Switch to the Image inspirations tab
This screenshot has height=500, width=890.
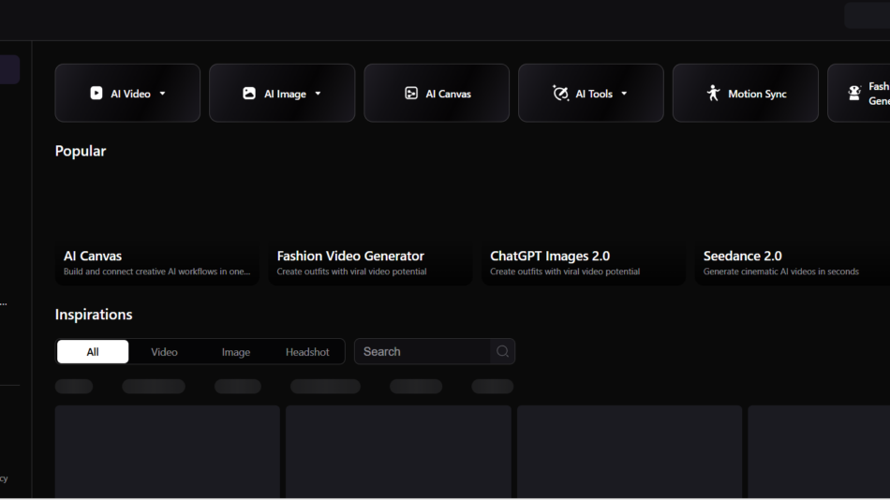[235, 352]
